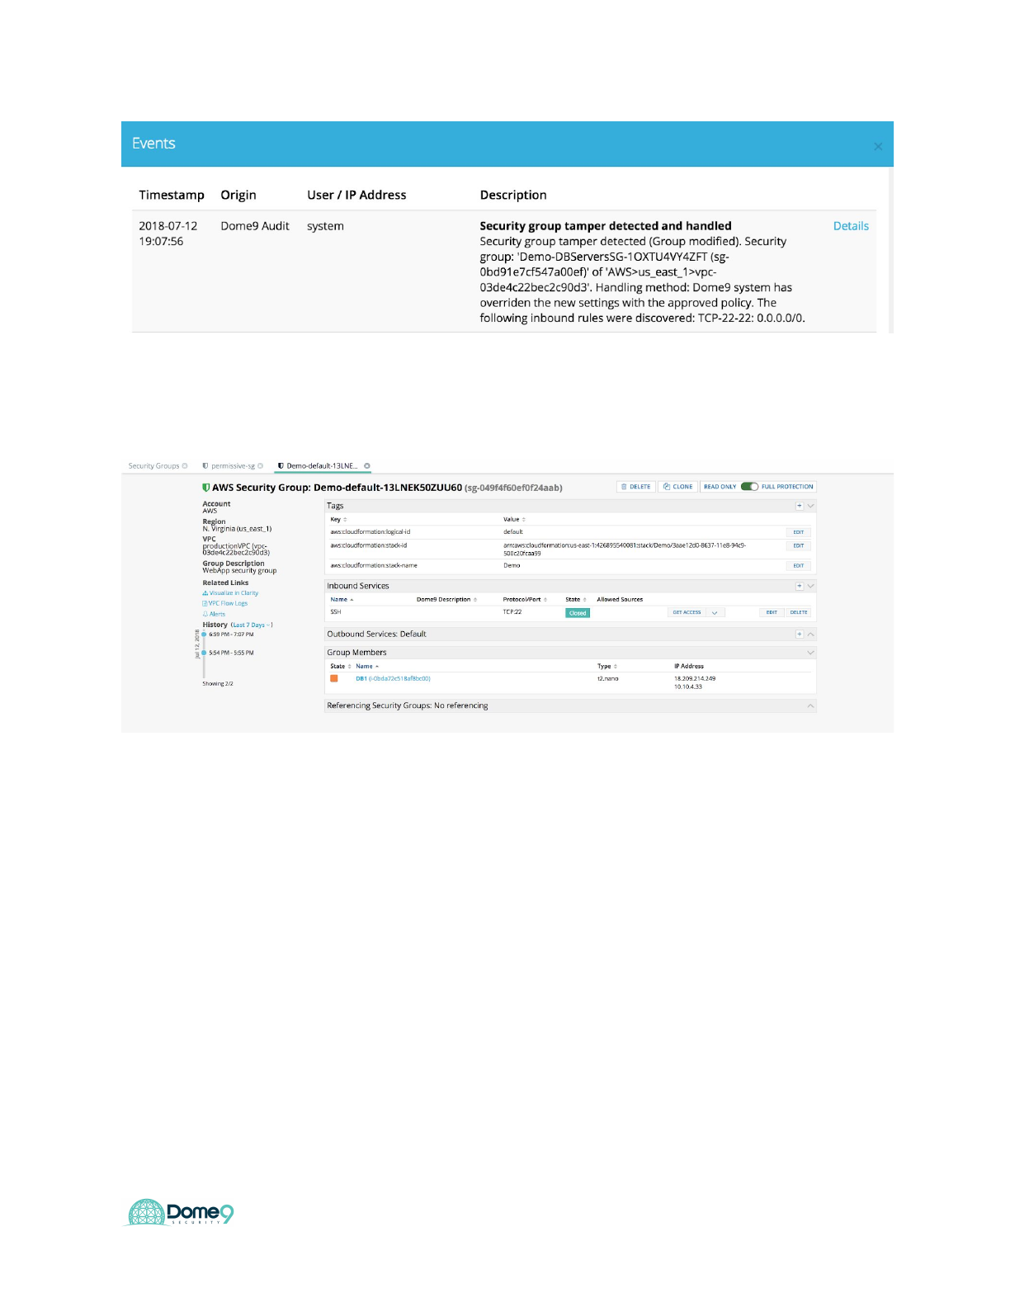Screen dimensions: 1010x1307
Task: Switch to the Security Groups tab
Action: (153, 466)
